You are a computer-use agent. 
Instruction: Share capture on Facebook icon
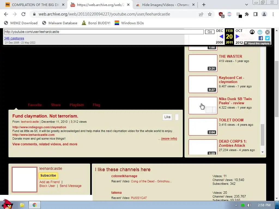tap(261, 38)
